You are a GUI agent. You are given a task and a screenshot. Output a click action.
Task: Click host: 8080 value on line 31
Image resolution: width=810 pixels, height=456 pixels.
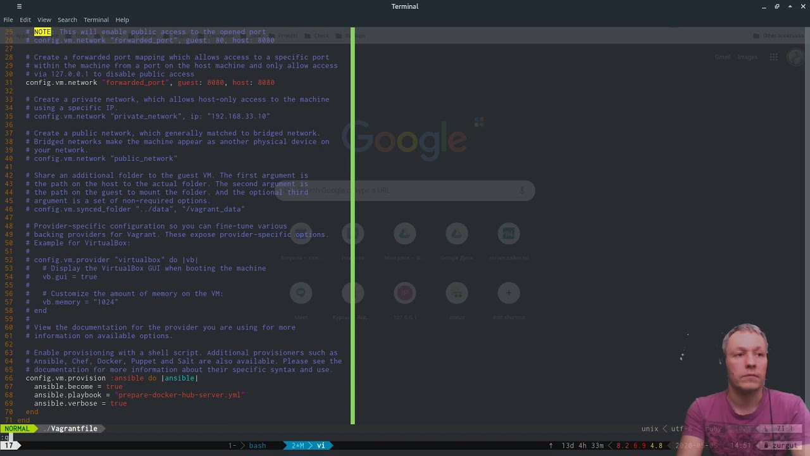tap(253, 82)
